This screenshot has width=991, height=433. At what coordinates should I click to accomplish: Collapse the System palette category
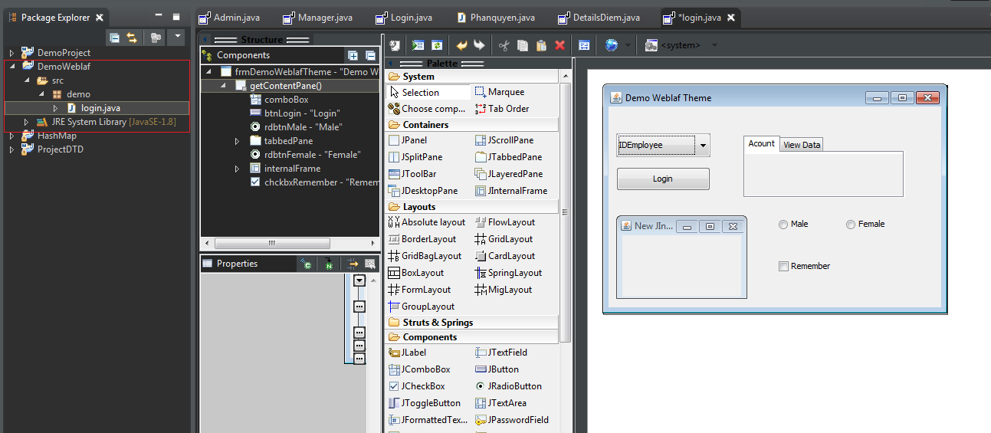click(x=472, y=77)
